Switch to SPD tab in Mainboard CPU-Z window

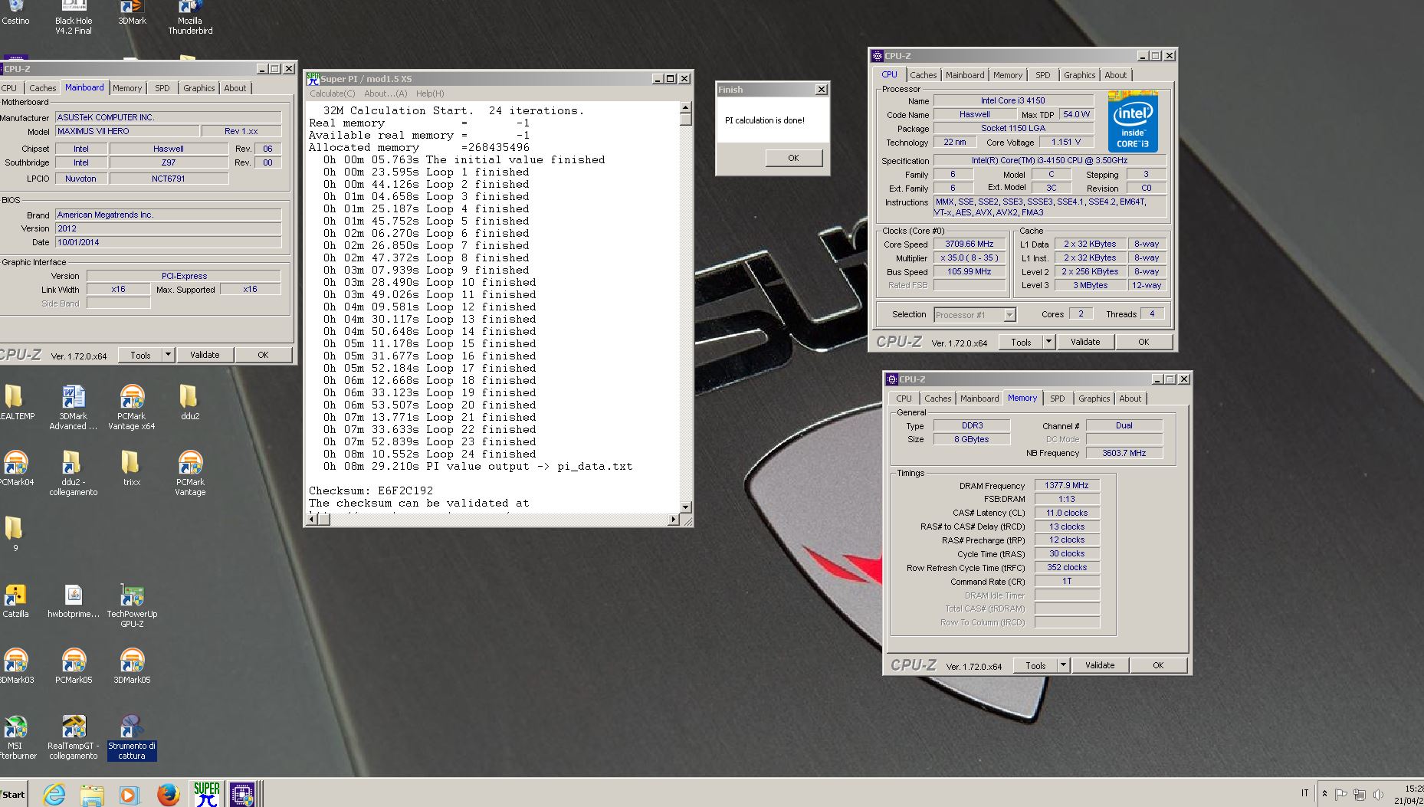(162, 88)
